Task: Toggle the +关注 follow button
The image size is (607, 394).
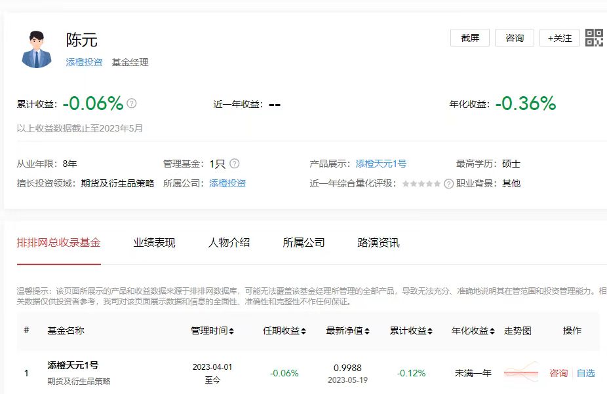Action: pyautogui.click(x=559, y=38)
